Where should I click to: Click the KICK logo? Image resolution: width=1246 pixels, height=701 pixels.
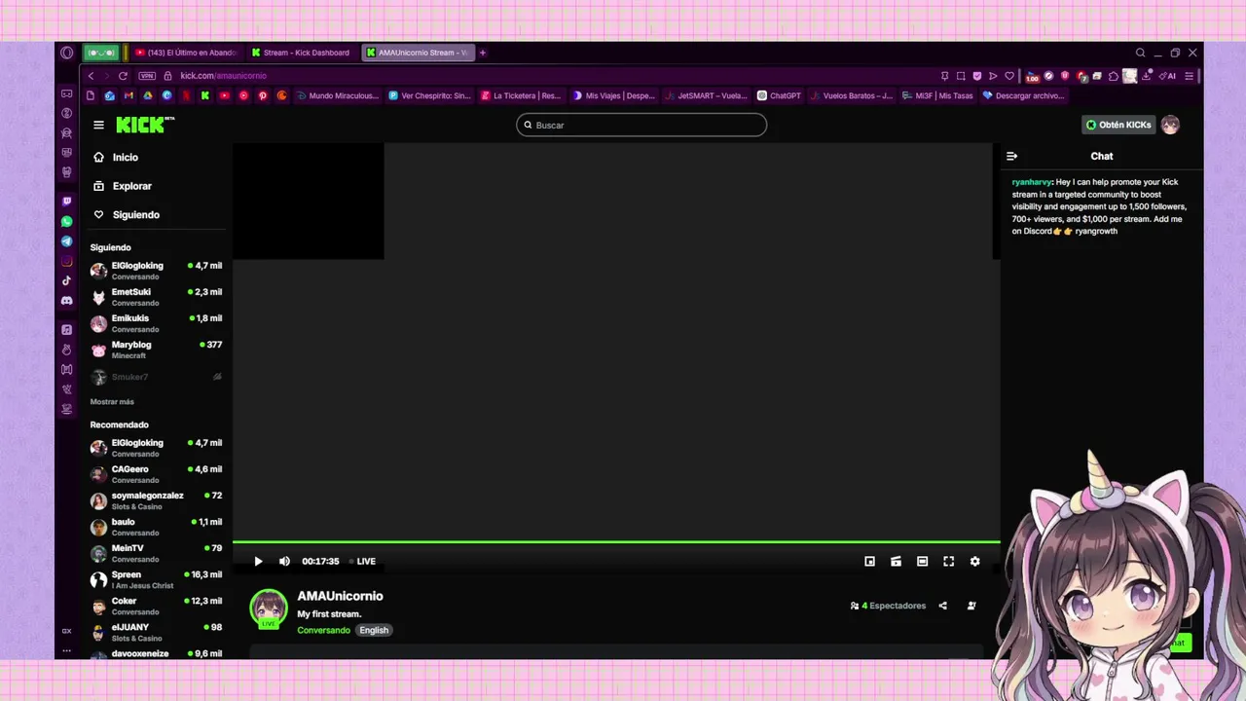click(x=145, y=125)
